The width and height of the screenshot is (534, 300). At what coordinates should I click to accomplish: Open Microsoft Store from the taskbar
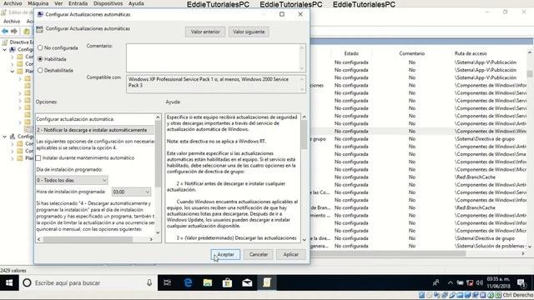(227, 282)
